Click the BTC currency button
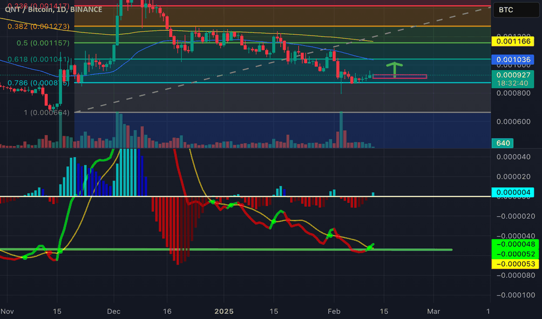Image resolution: width=542 pixels, height=319 pixels. click(x=516, y=10)
